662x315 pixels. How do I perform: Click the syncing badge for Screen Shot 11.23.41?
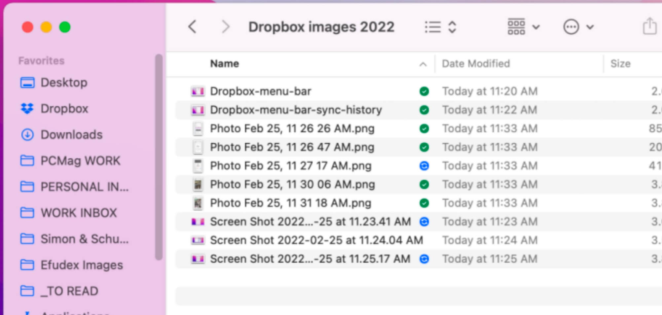[424, 222]
